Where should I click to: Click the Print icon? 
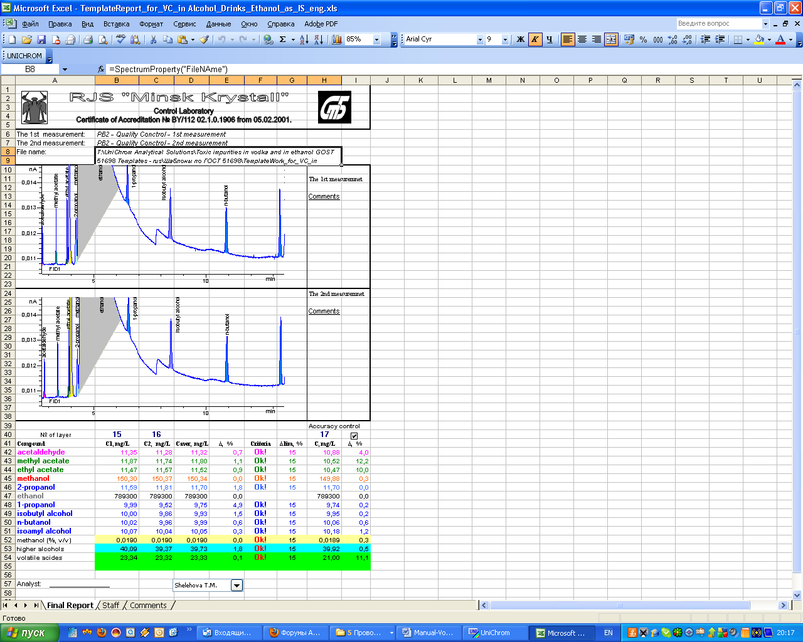88,39
